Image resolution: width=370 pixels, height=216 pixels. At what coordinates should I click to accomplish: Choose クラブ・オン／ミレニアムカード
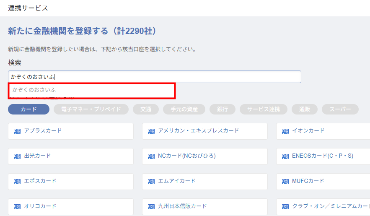(x=323, y=207)
